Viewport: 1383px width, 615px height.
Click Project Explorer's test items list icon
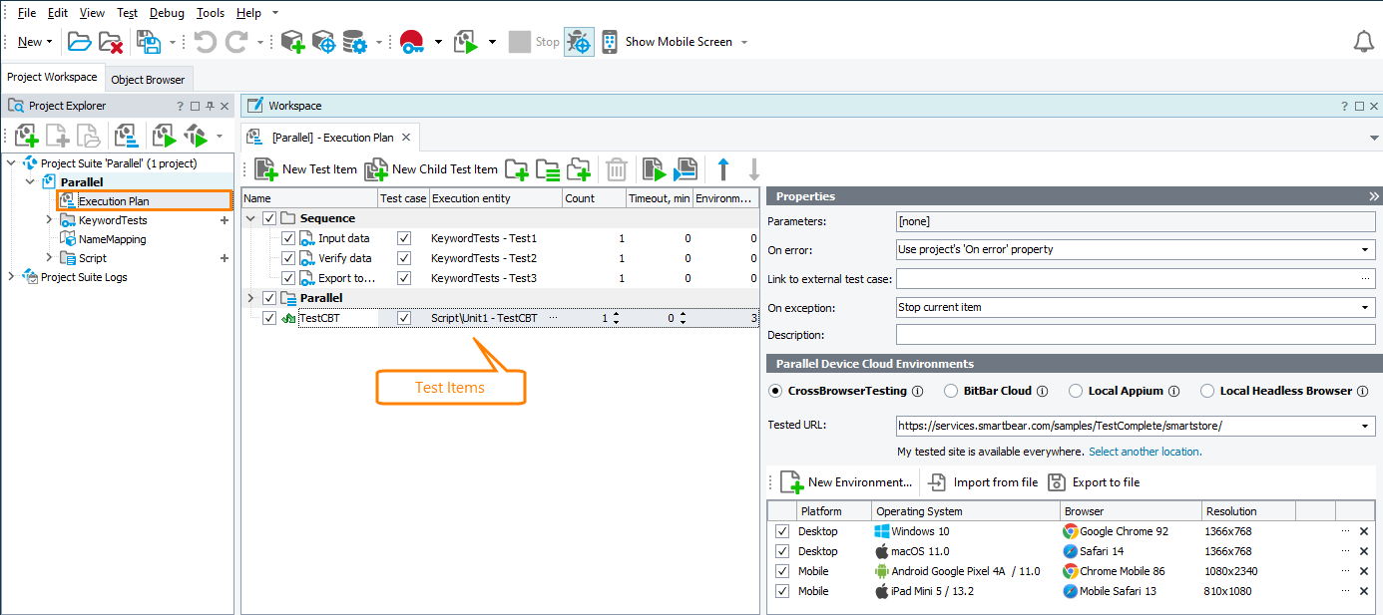point(126,136)
